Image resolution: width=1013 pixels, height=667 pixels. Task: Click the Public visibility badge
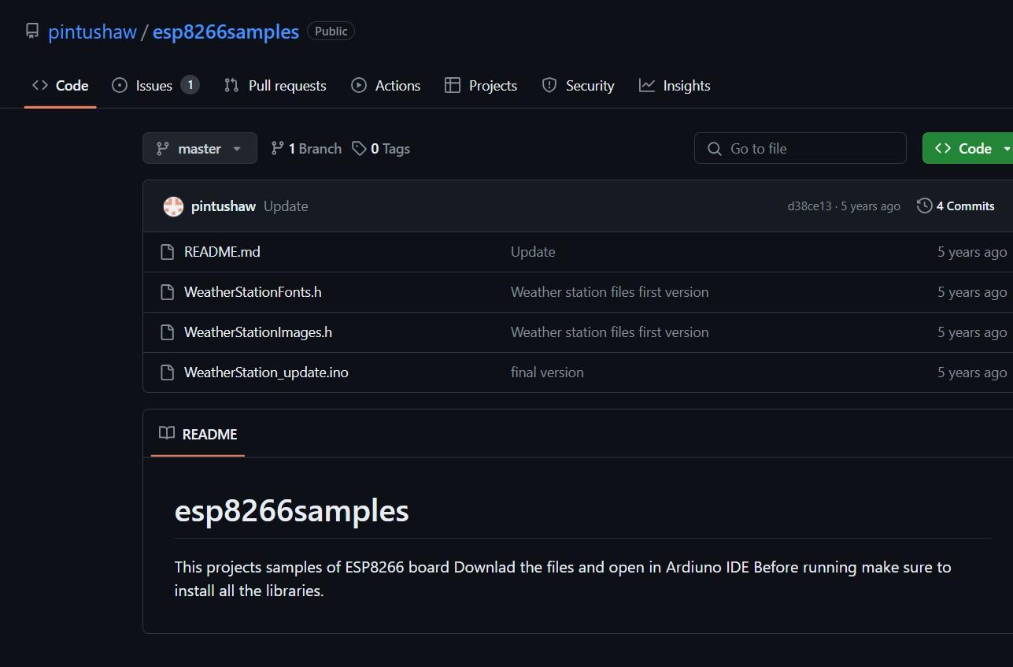tap(331, 31)
